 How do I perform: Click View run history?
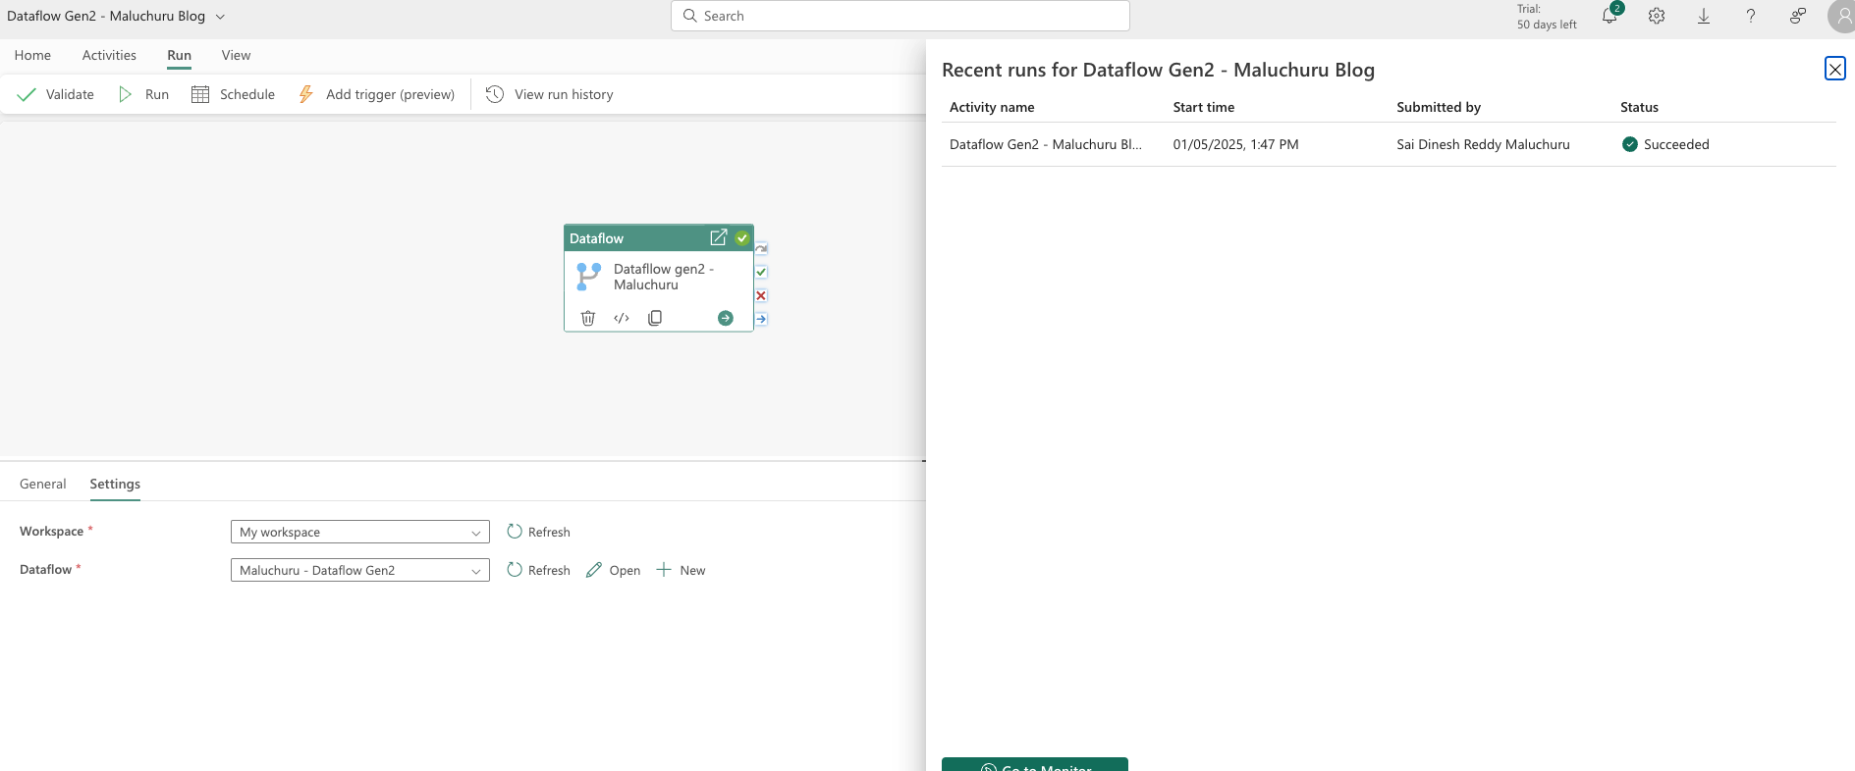(x=550, y=94)
